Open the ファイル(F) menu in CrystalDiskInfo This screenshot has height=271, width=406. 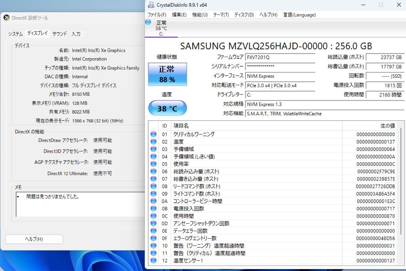tap(157, 15)
